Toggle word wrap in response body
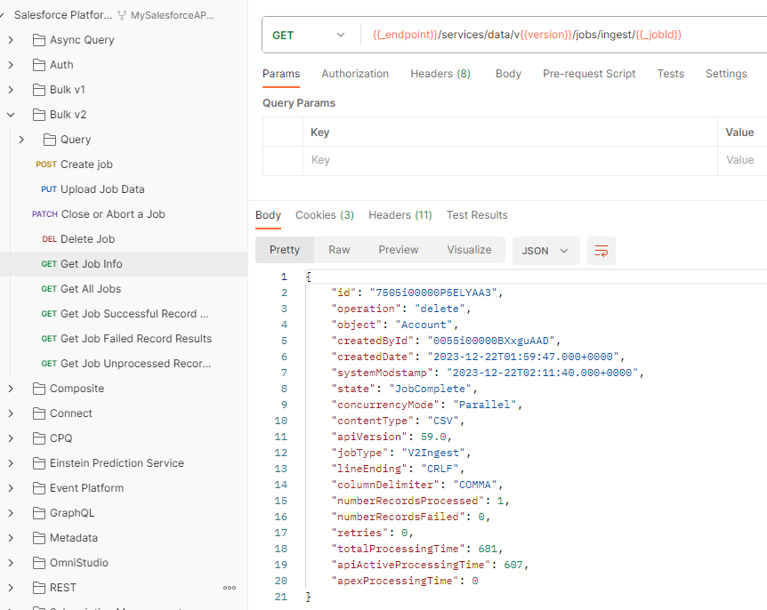The image size is (767, 610). click(x=601, y=251)
